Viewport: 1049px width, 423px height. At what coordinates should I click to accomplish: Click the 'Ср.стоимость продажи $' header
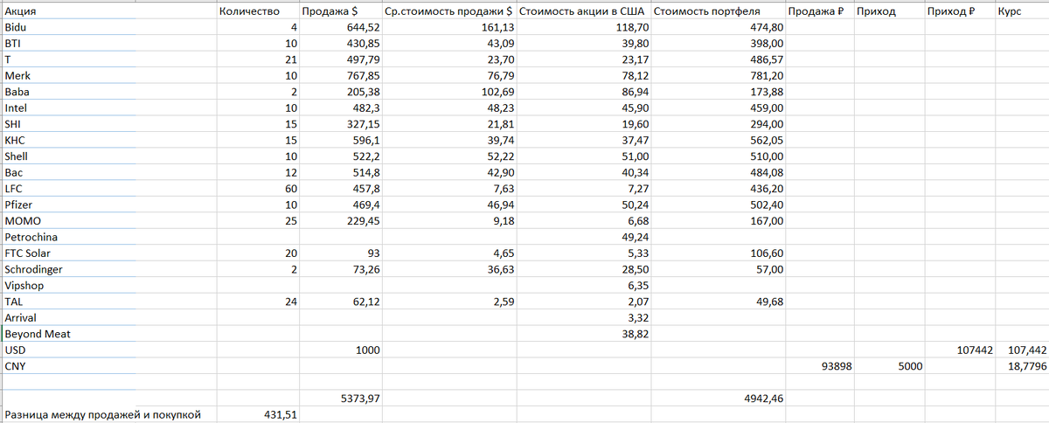448,12
